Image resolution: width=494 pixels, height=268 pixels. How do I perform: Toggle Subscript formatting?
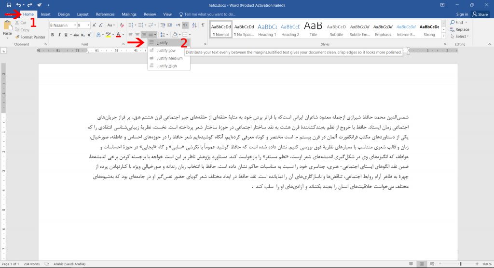pos(82,35)
